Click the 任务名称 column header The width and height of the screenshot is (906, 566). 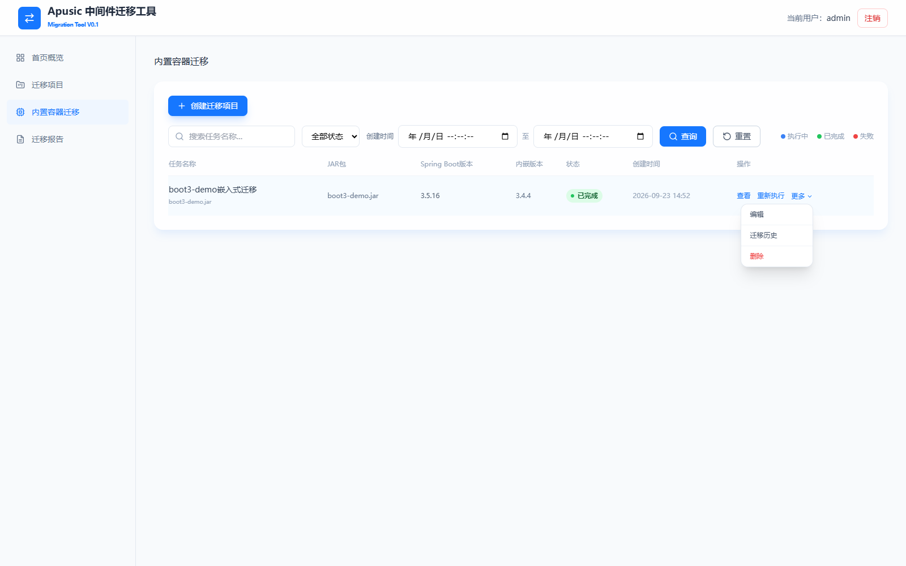[x=182, y=164]
